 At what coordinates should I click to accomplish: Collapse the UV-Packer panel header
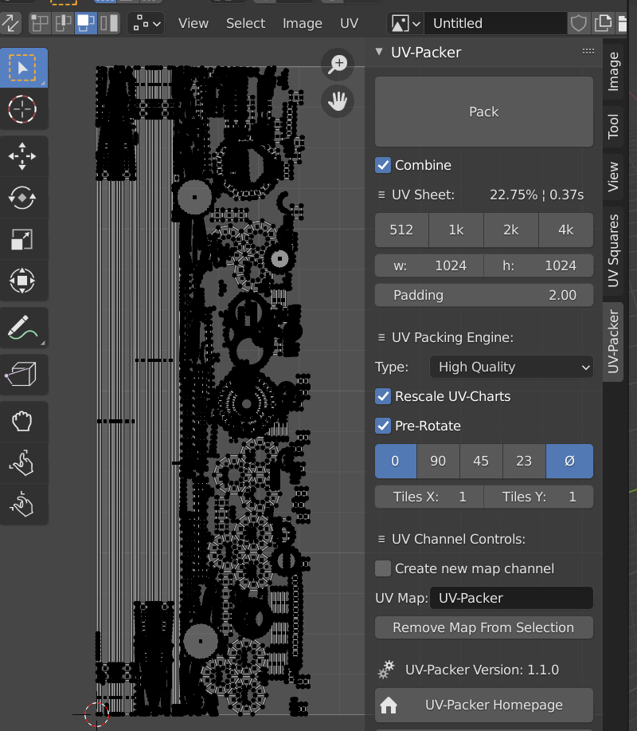(x=379, y=53)
